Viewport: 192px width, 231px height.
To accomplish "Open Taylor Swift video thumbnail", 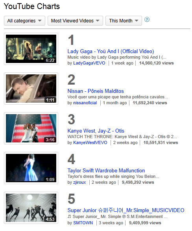I will (x=31, y=168).
